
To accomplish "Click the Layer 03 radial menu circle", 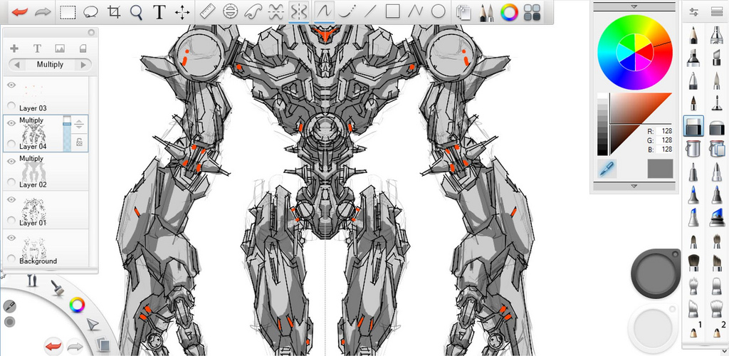I will [x=11, y=105].
